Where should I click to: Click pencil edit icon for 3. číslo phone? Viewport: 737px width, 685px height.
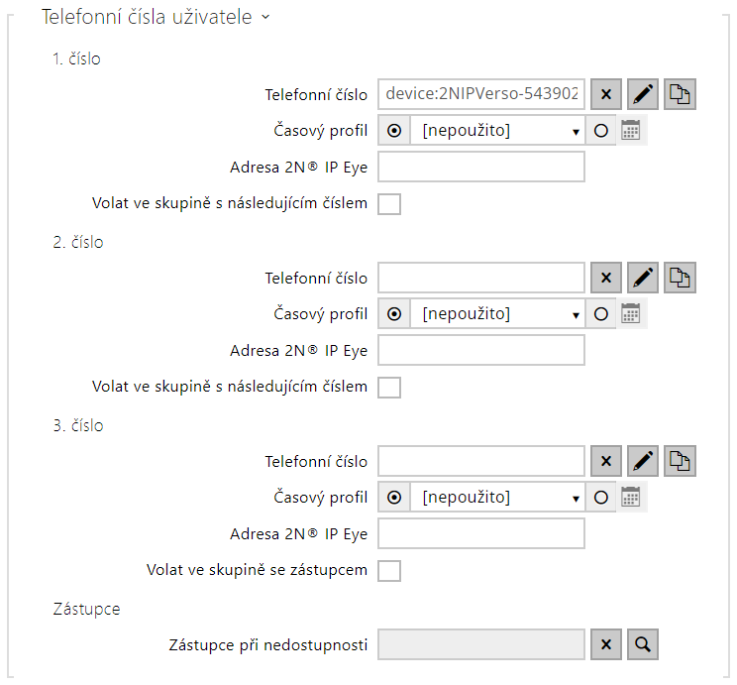coord(643,461)
